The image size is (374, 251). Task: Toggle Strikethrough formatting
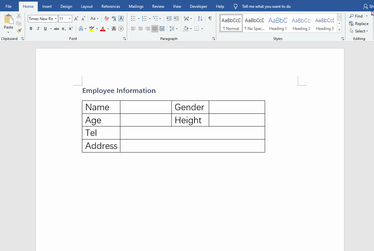57,29
